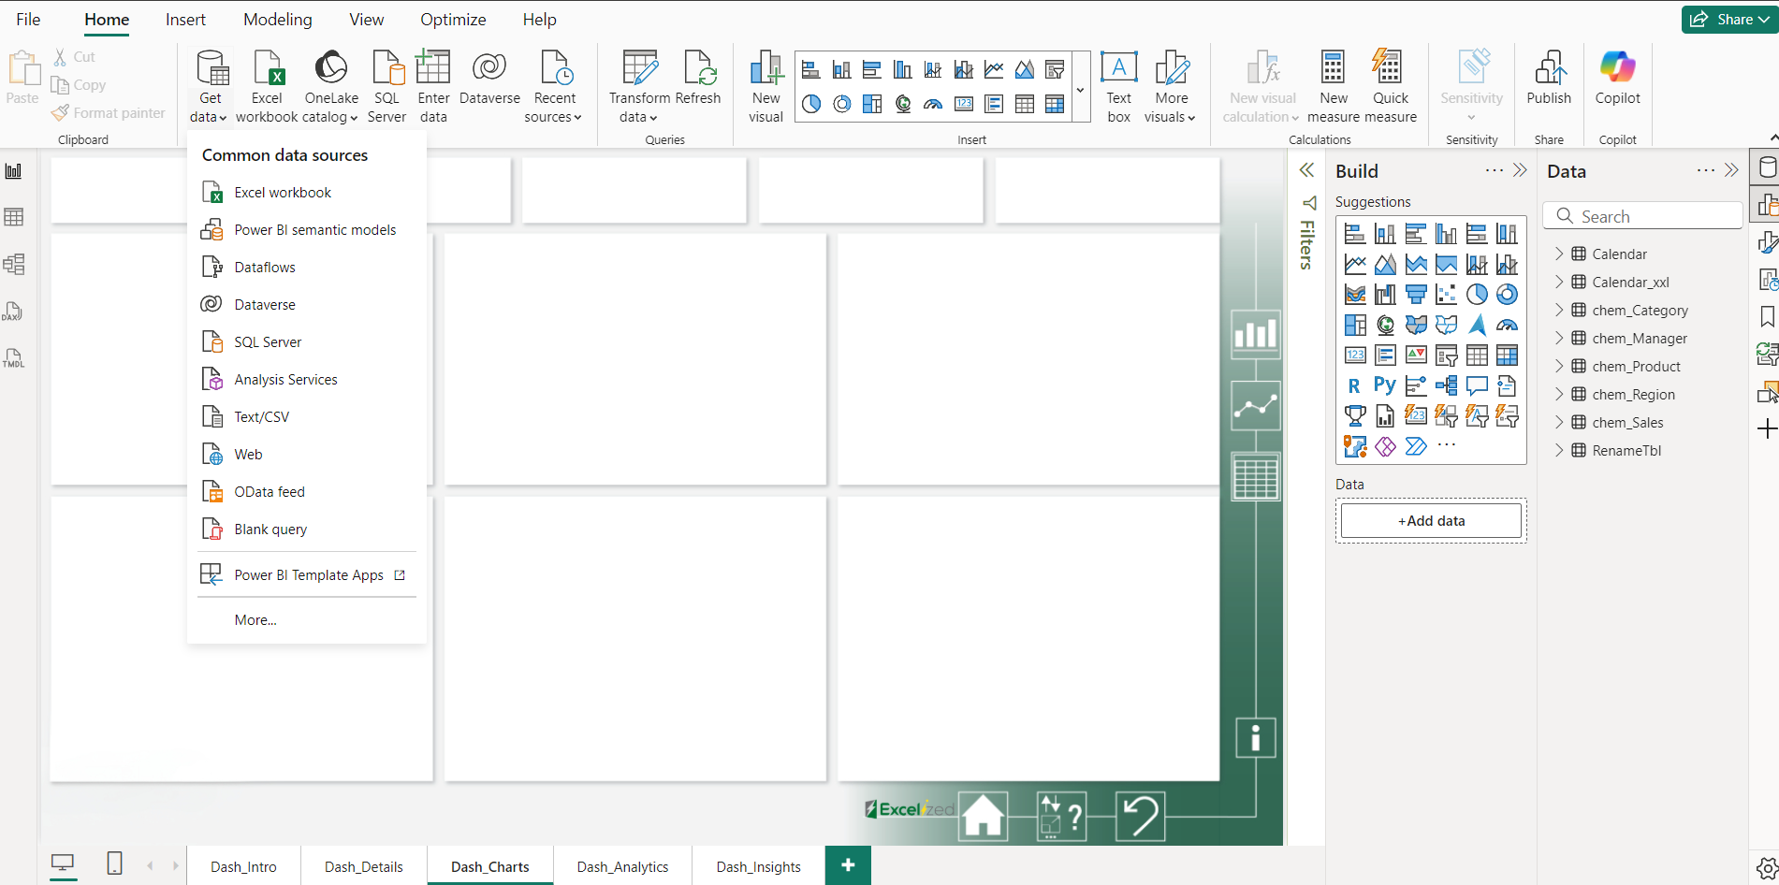Open Copilot from the ribbon
This screenshot has height=885, width=1779.
(1617, 79)
